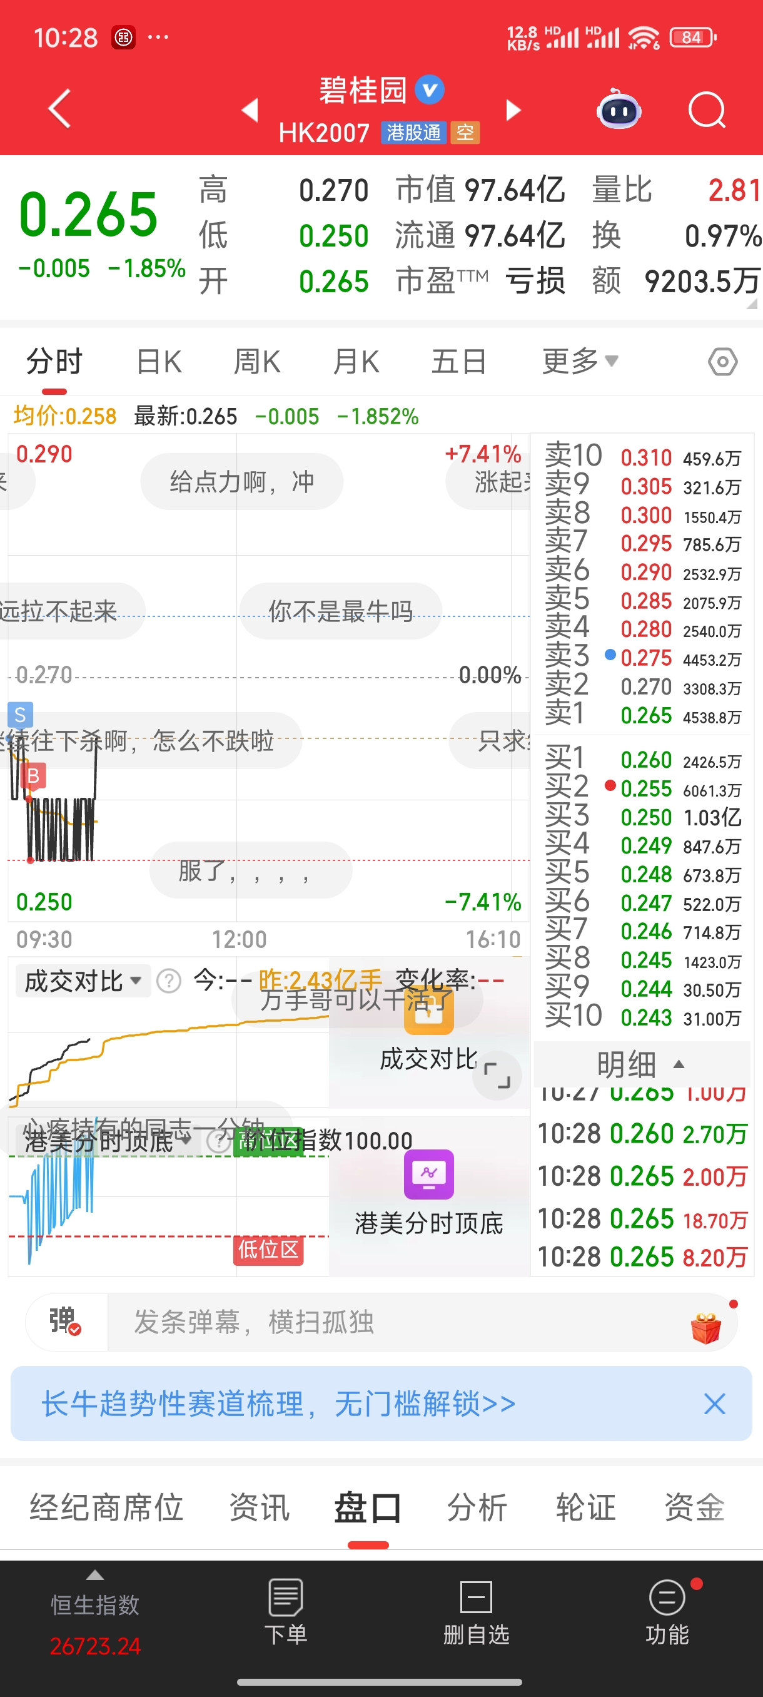Open chart settings hexagon icon
Screen dimensions: 763x1697
click(722, 362)
